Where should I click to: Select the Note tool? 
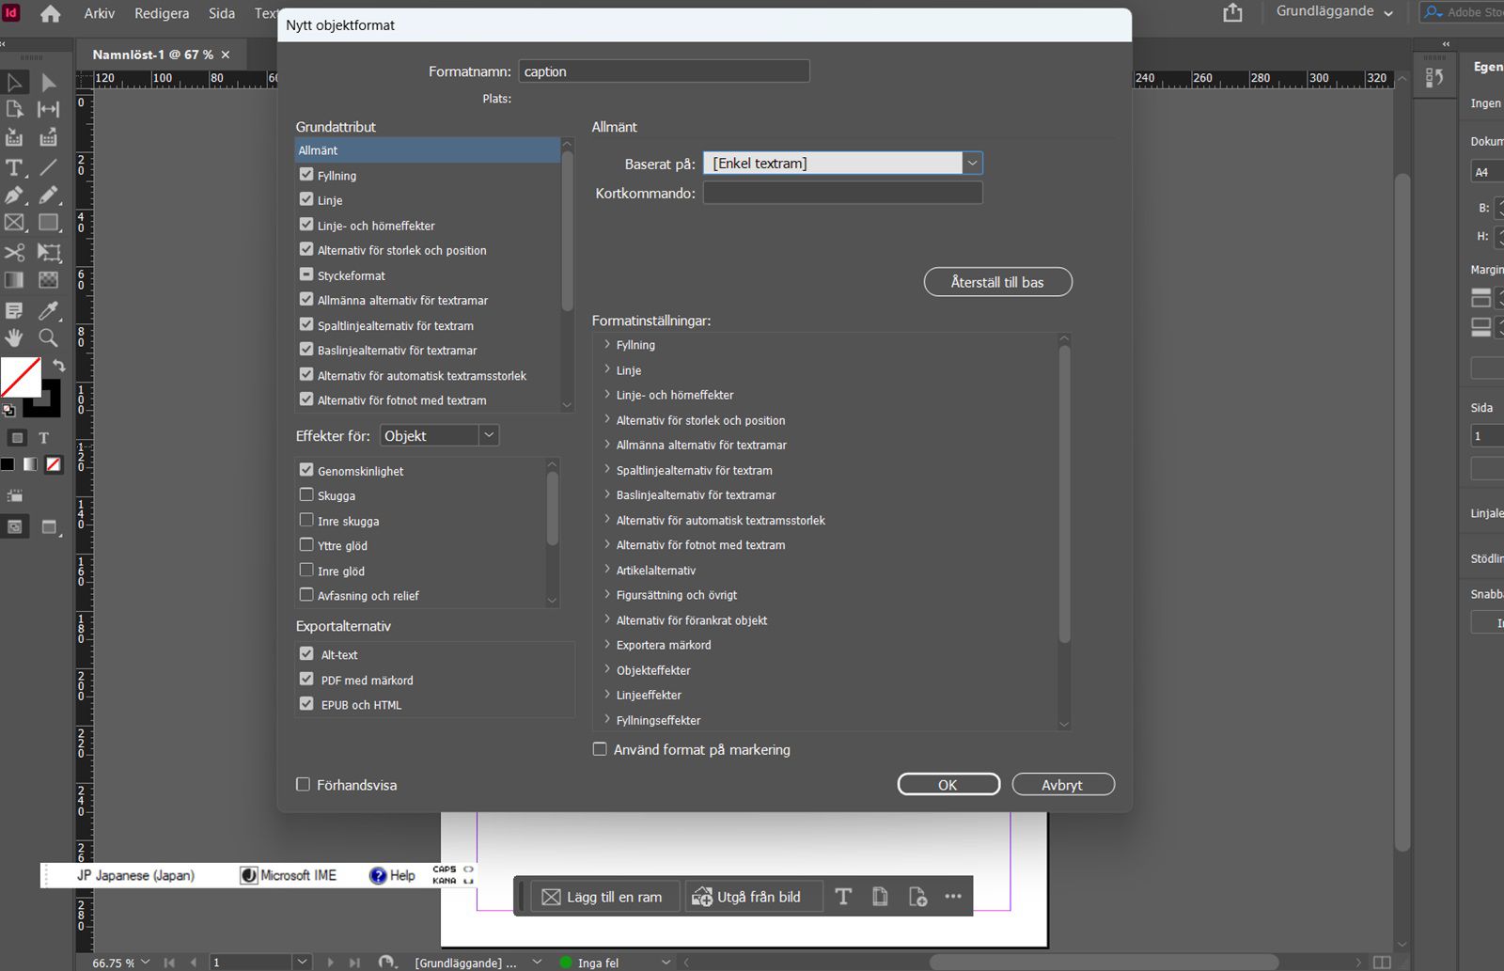(15, 310)
